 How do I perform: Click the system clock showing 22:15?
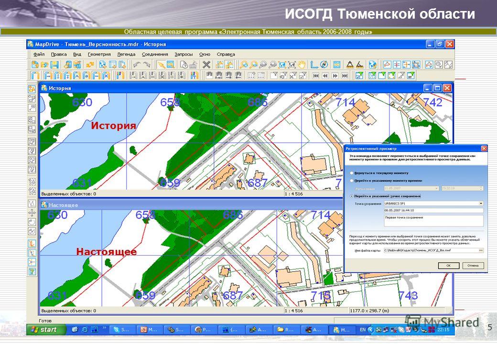[443, 330]
